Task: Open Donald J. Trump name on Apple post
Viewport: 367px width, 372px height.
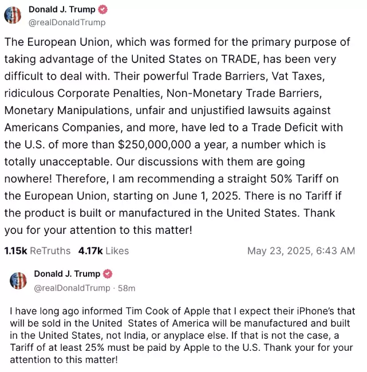Action: point(67,274)
